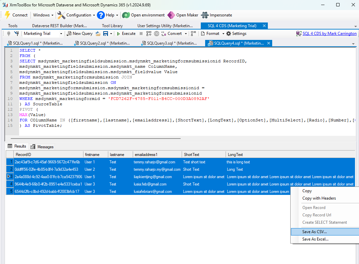359x264 pixels.
Task: Switch to the SQLQuery1.sql tab
Action: pos(35,43)
